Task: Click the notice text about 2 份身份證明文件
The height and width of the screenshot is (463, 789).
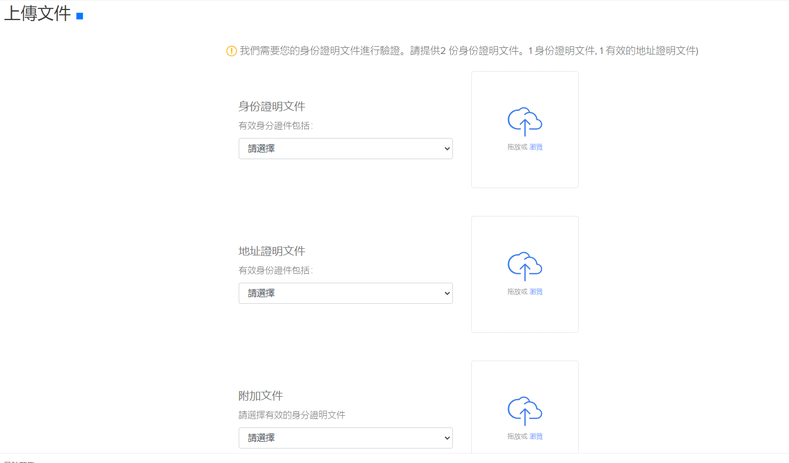Action: coord(469,51)
